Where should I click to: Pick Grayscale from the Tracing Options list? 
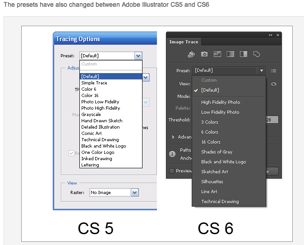pyautogui.click(x=111, y=115)
